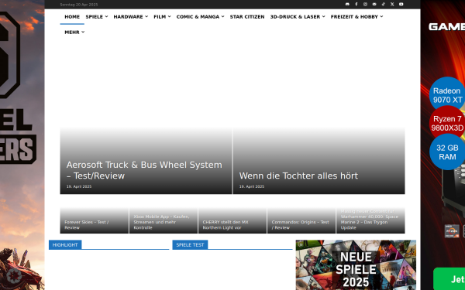This screenshot has height=290, width=465.
Task: Expand the HARDWARE dropdown chevron
Action: [146, 16]
